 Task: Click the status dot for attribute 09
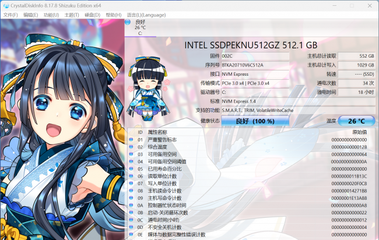click(x=131, y=197)
